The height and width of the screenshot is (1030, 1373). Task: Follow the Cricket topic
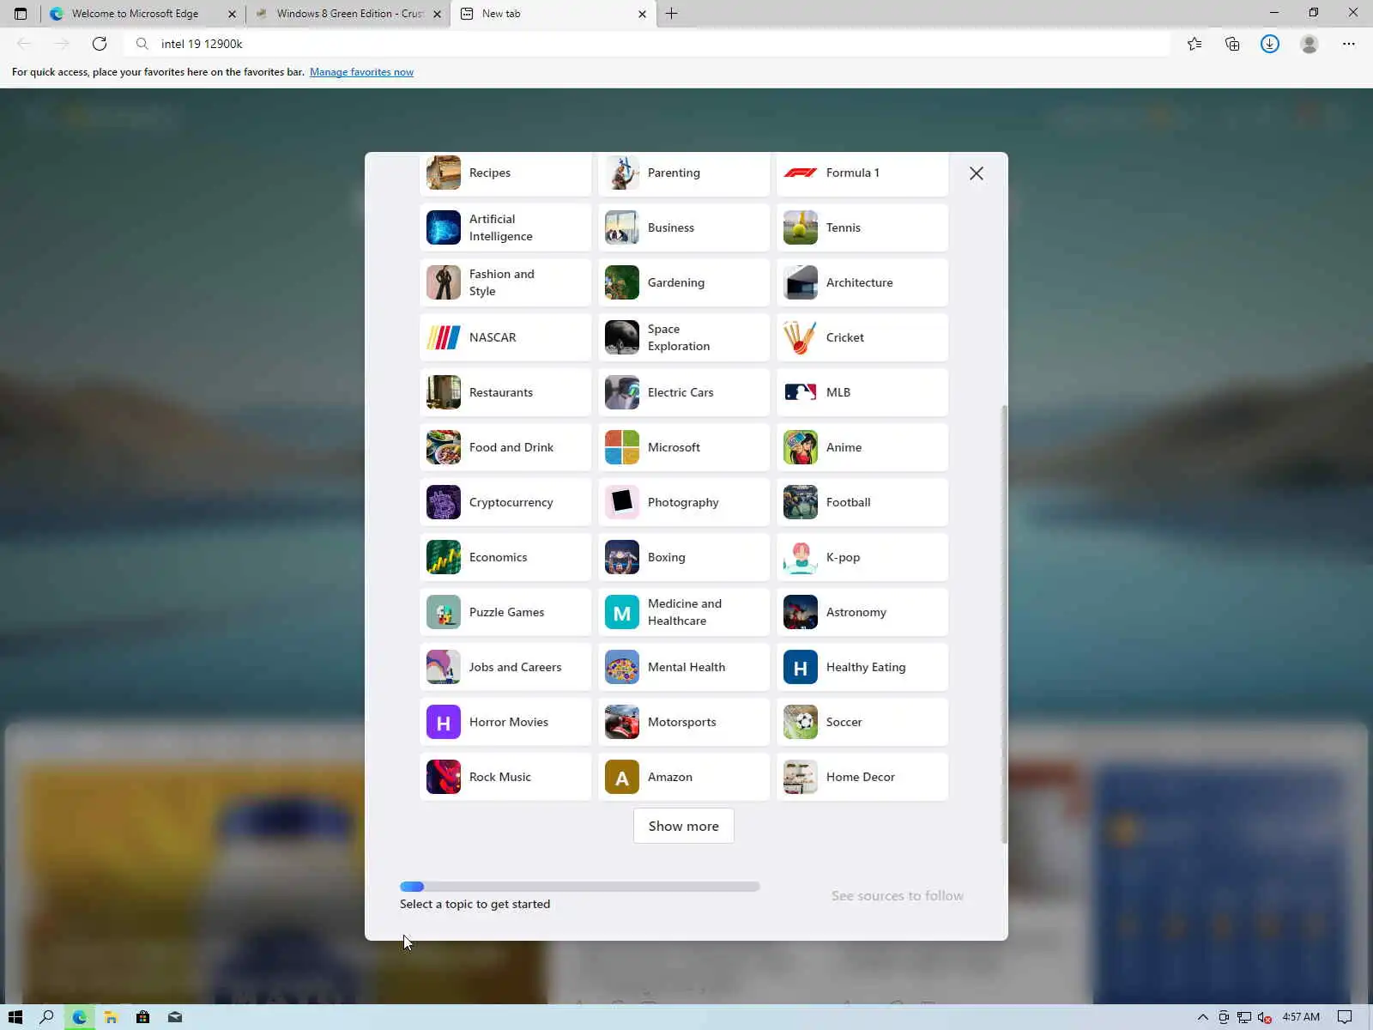click(x=862, y=337)
